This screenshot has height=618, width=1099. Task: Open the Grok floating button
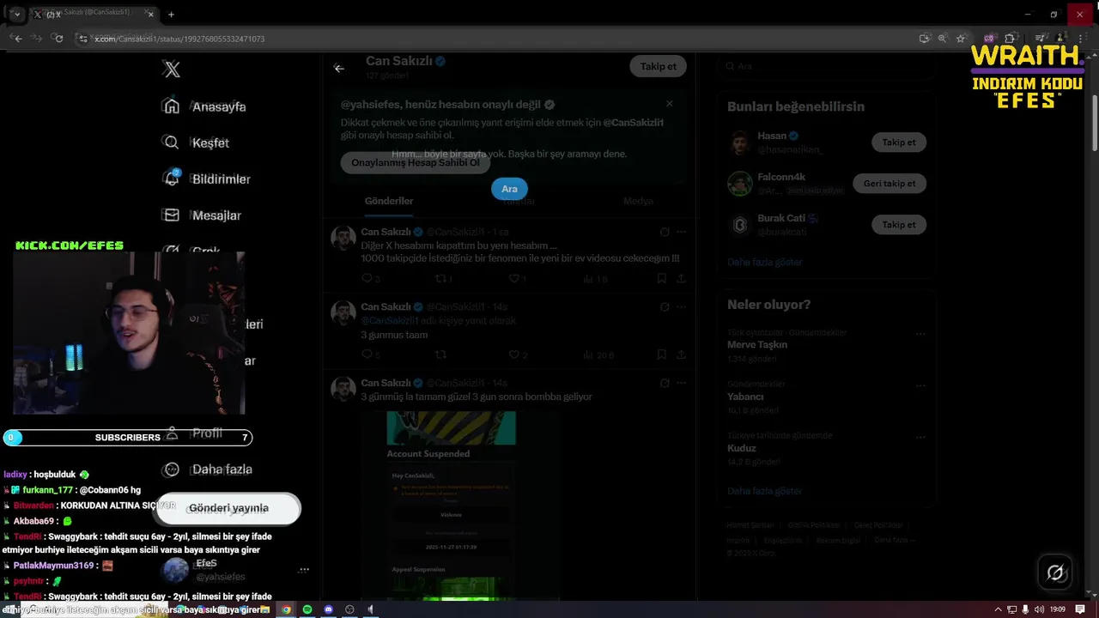tap(1055, 573)
